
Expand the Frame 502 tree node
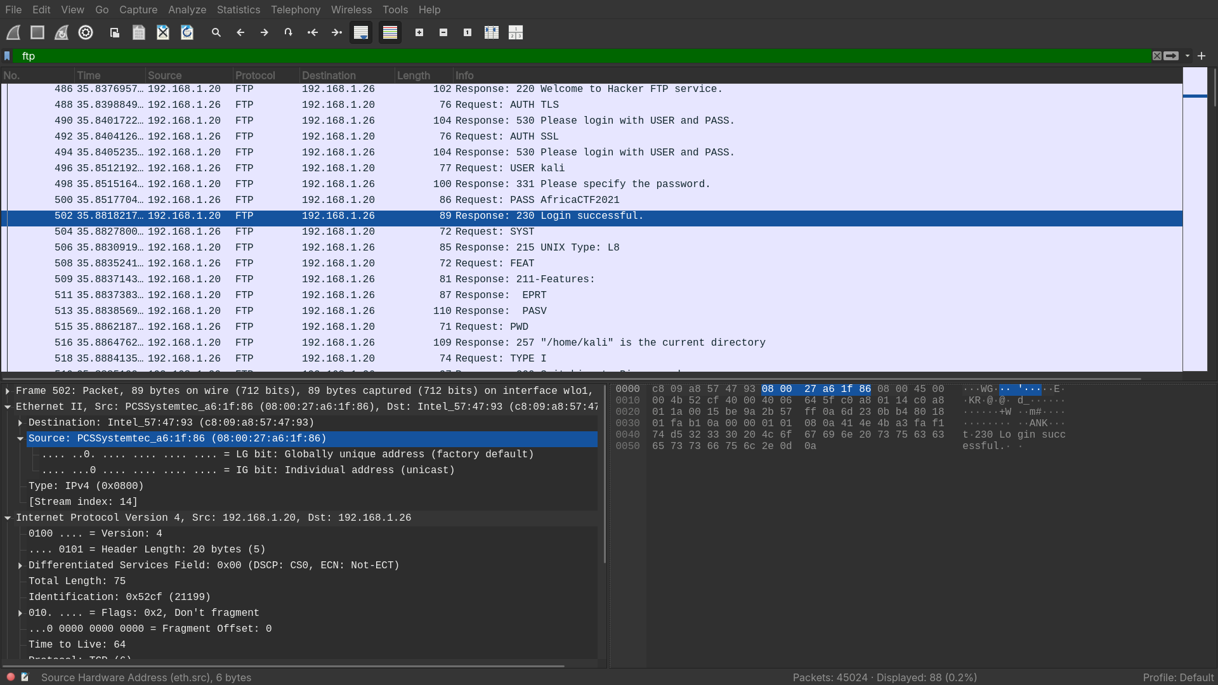(x=8, y=391)
